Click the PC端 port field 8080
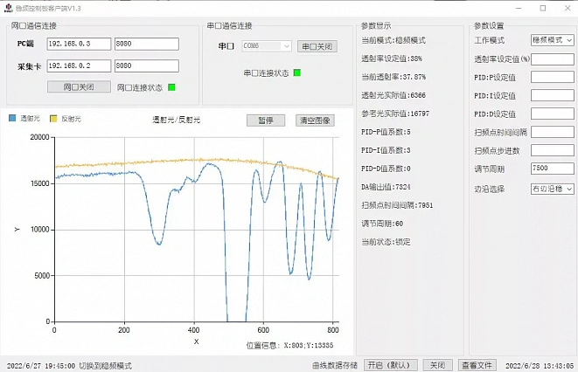Screen dimensions: 578x372 click(147, 44)
